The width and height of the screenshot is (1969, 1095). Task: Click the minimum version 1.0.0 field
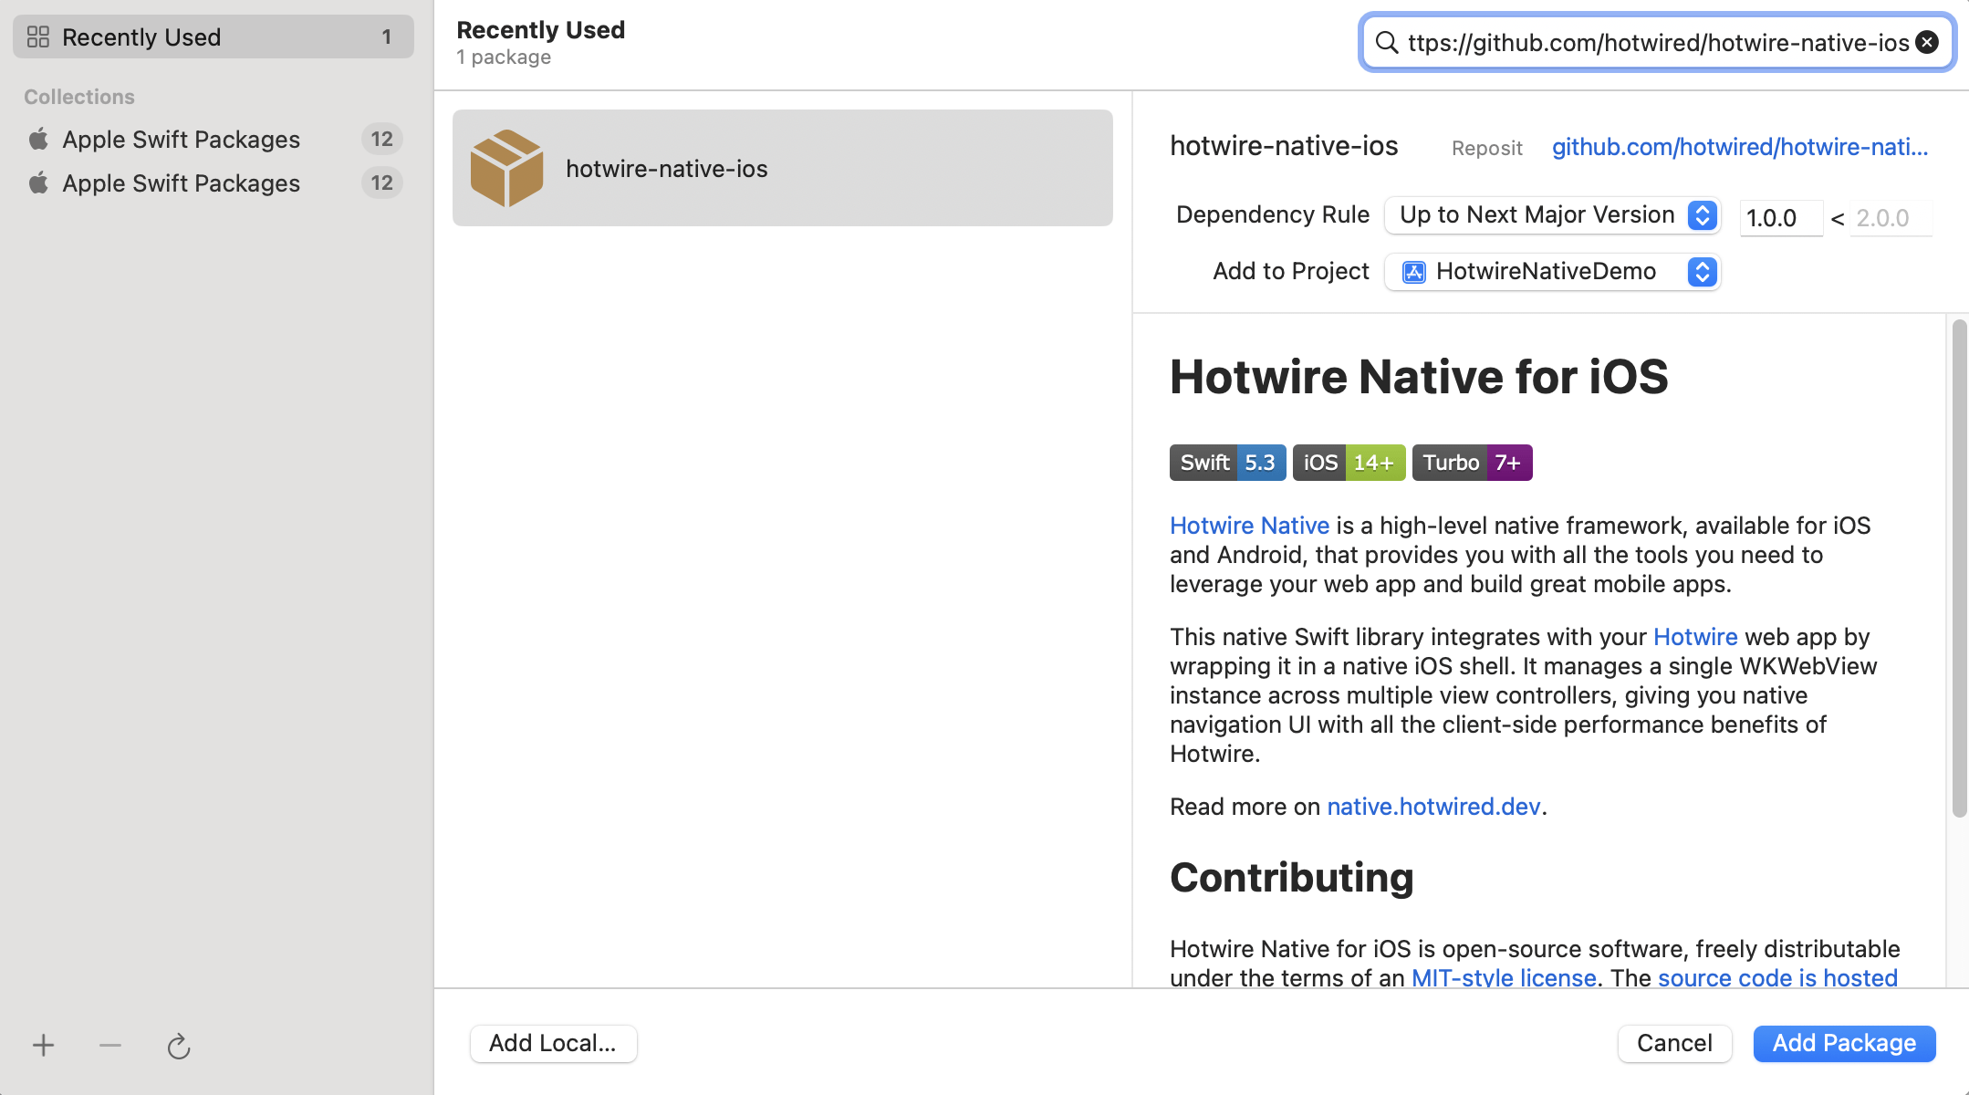coord(1779,218)
